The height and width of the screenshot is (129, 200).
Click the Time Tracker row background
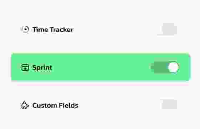(100, 29)
